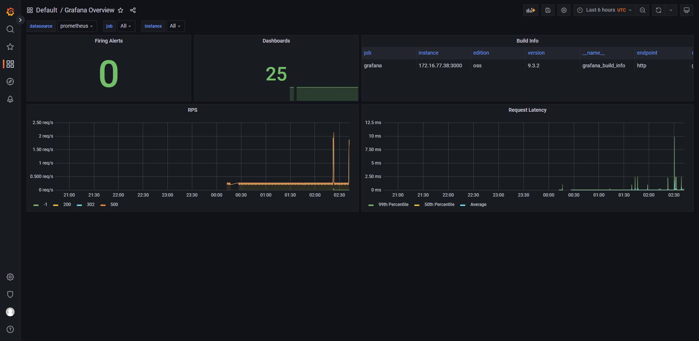Cycle the TV view mode
Image resolution: width=699 pixels, height=341 pixels.
tap(686, 10)
